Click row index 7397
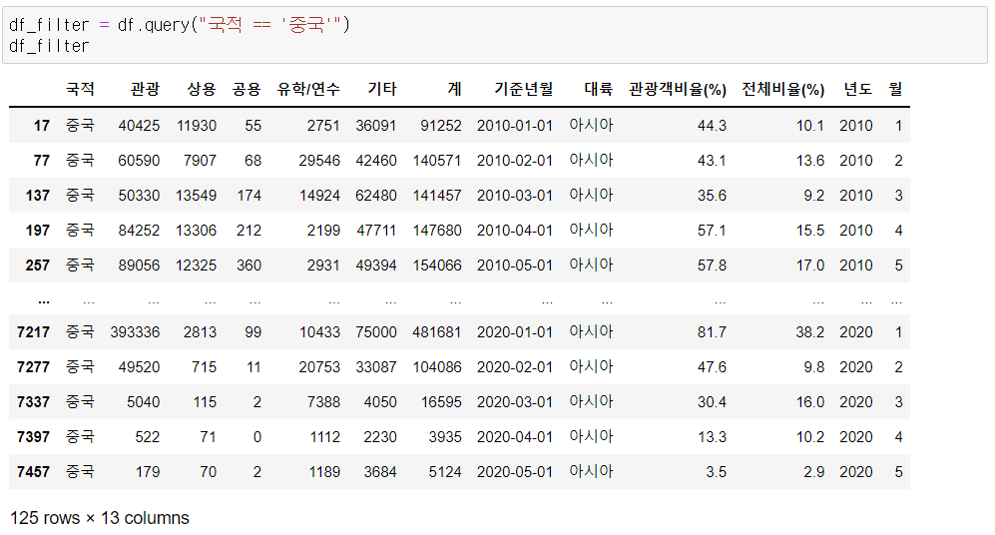Screen dimensions: 995x535 tap(34, 436)
